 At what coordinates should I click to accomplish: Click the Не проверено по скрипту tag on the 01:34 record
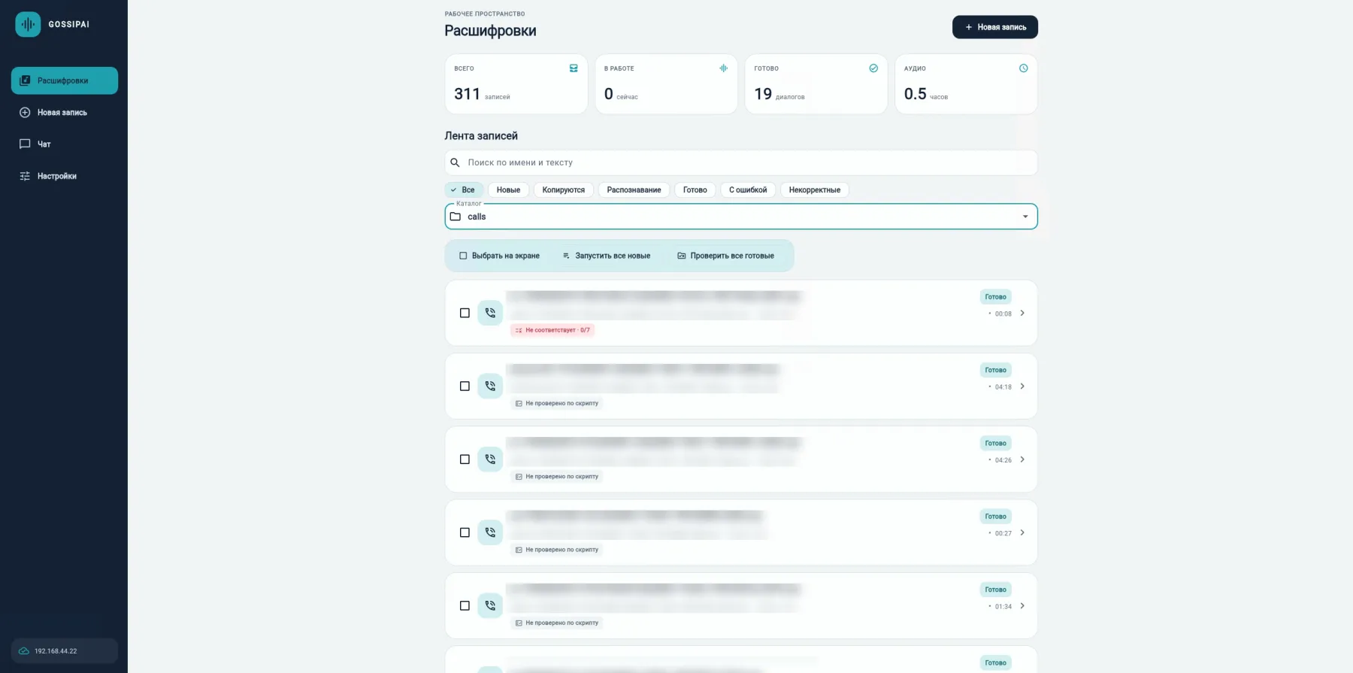point(557,623)
